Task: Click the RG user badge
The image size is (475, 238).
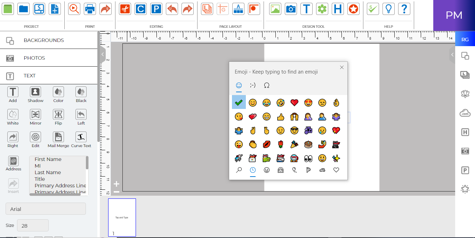Action: click(465, 40)
